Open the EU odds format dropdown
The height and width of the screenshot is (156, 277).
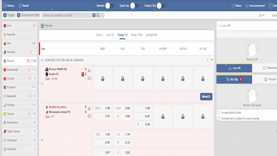tap(261, 16)
